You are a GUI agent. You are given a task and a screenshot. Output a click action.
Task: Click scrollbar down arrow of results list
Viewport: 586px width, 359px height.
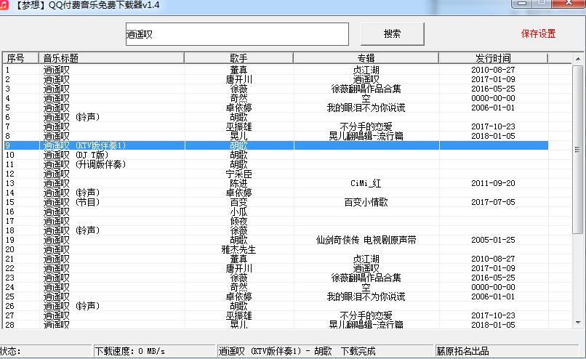578,323
